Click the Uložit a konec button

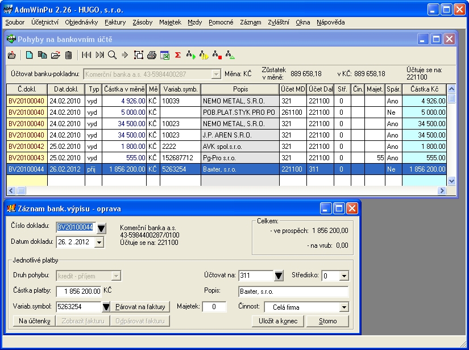click(278, 321)
